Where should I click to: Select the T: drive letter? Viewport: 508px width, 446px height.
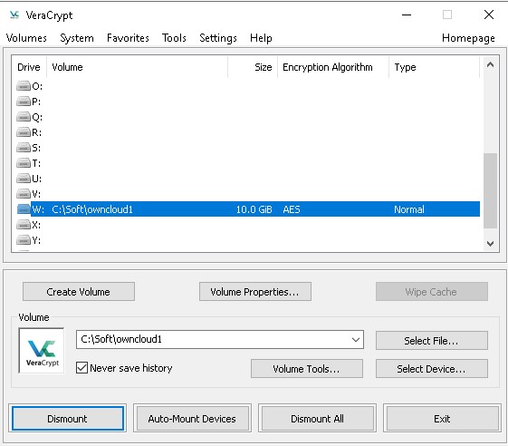(36, 163)
